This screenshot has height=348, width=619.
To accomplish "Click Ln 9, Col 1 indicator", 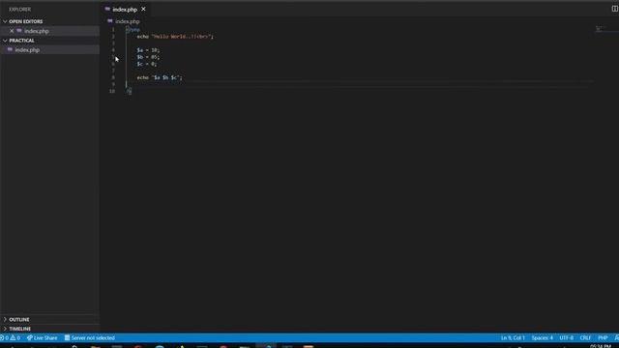I will point(513,337).
